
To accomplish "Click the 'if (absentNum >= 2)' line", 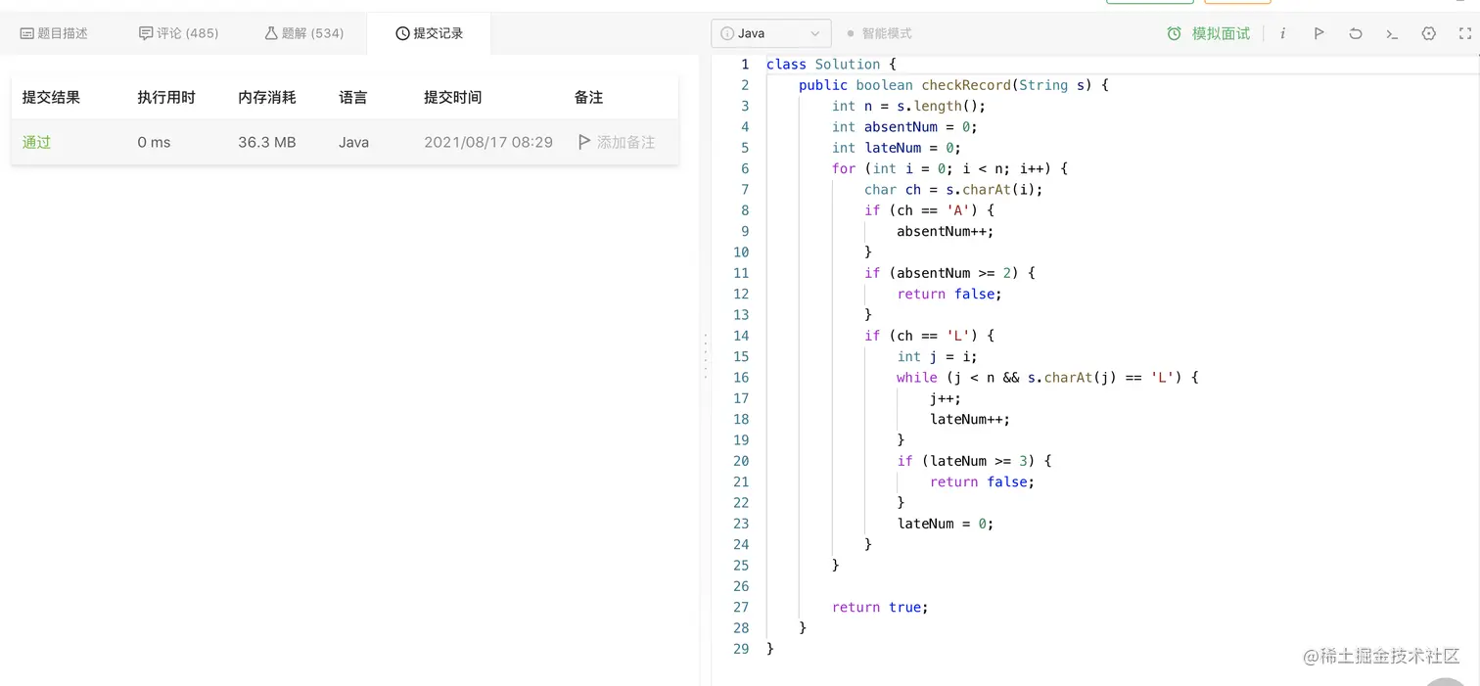I will pyautogui.click(x=949, y=273).
